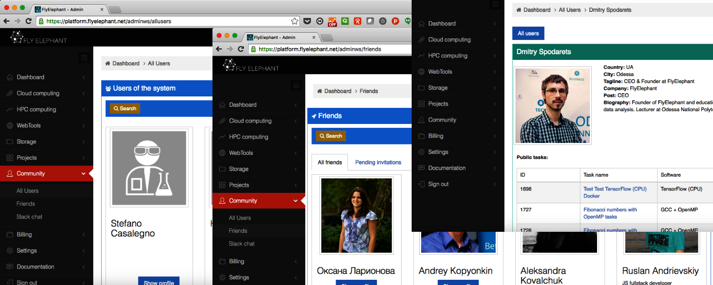Click Projects grid icon in All Users window sidebar
Screen dimensions: 713x285
point(10,158)
